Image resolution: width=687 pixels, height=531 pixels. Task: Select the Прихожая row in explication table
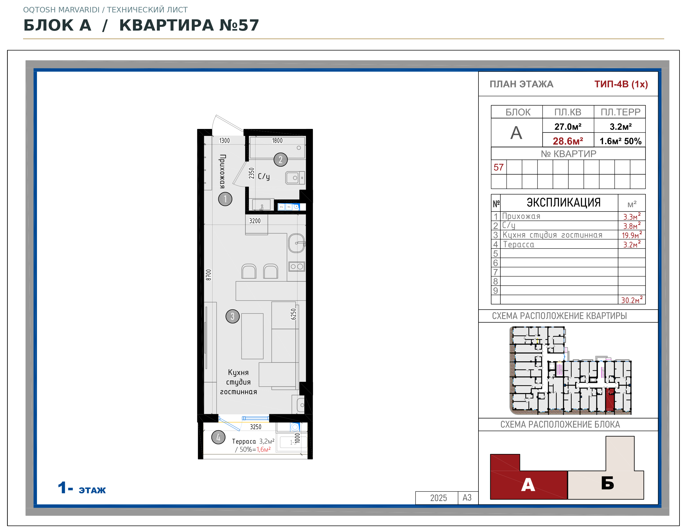(x=568, y=216)
